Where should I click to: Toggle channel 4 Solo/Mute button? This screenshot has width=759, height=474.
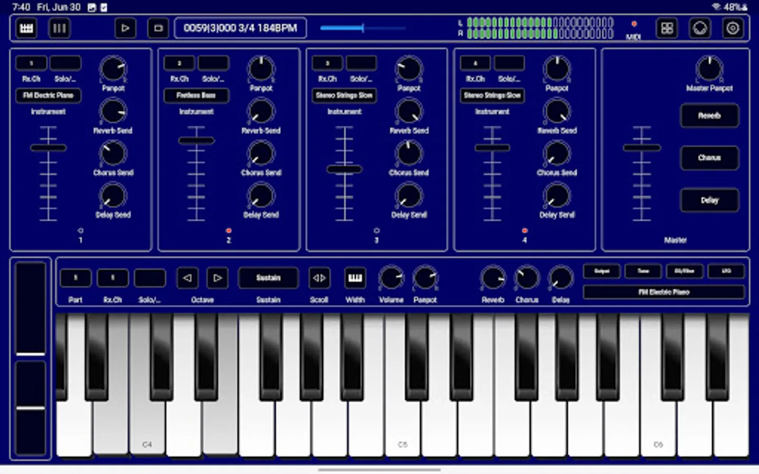pos(509,63)
